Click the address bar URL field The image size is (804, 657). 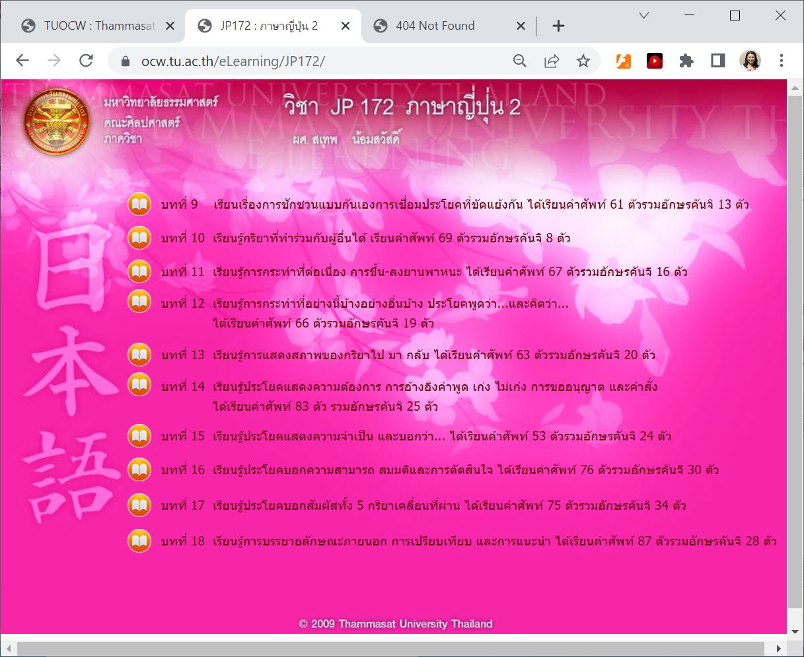coord(317,61)
